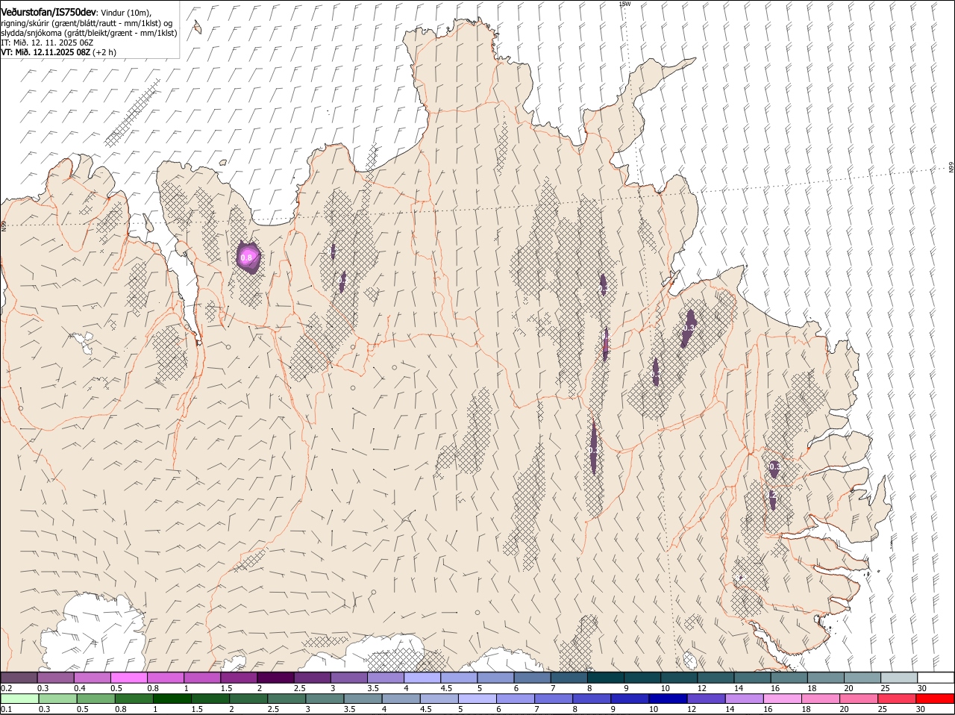This screenshot has width=955, height=715.
Task: Pick the 8–9 blue swatch in lower legend row
Action: pyautogui.click(x=592, y=699)
